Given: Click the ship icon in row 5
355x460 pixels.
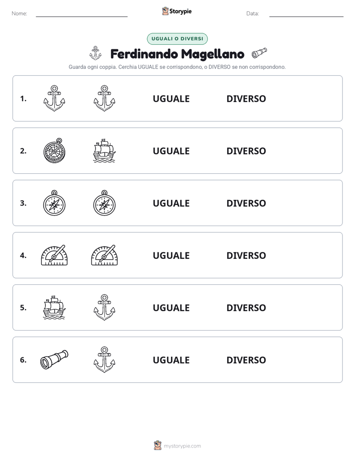Looking at the screenshot, I should [x=54, y=308].
